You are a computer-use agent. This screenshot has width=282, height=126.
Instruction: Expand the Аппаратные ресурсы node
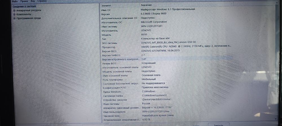[14, 10]
